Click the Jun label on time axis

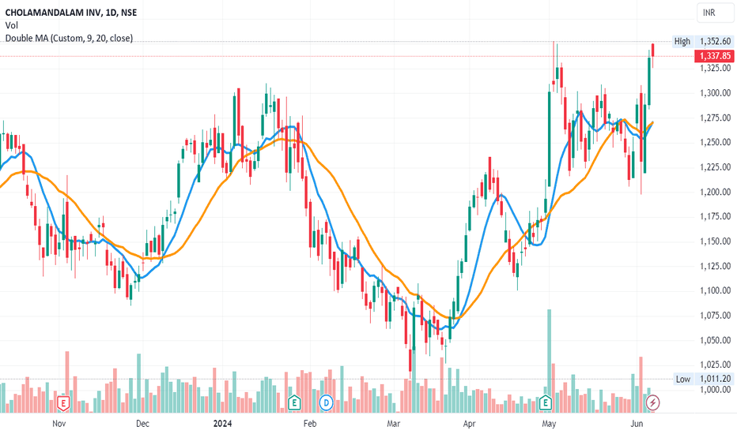point(637,424)
